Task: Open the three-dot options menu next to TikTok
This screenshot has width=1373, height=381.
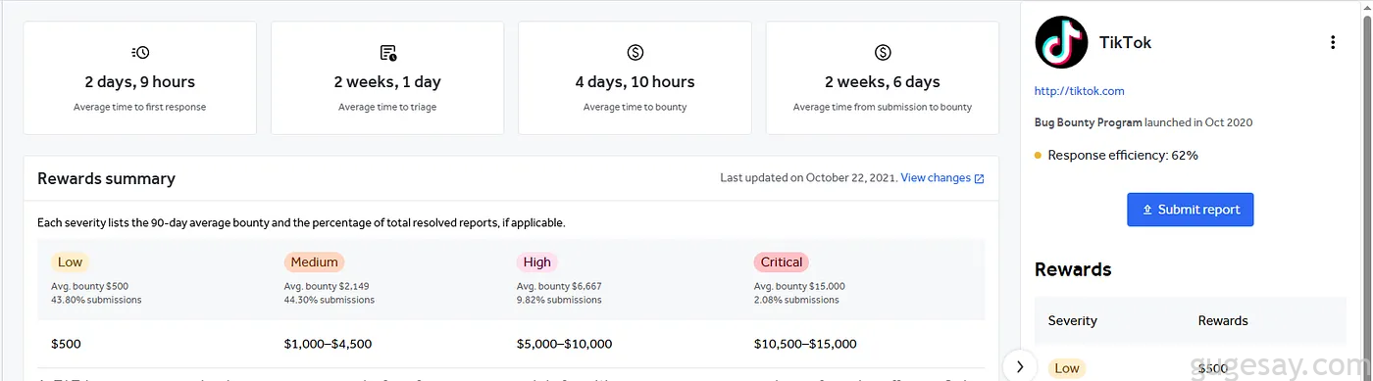Action: [1332, 42]
